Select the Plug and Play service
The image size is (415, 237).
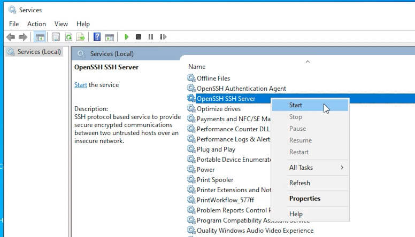[x=216, y=149]
